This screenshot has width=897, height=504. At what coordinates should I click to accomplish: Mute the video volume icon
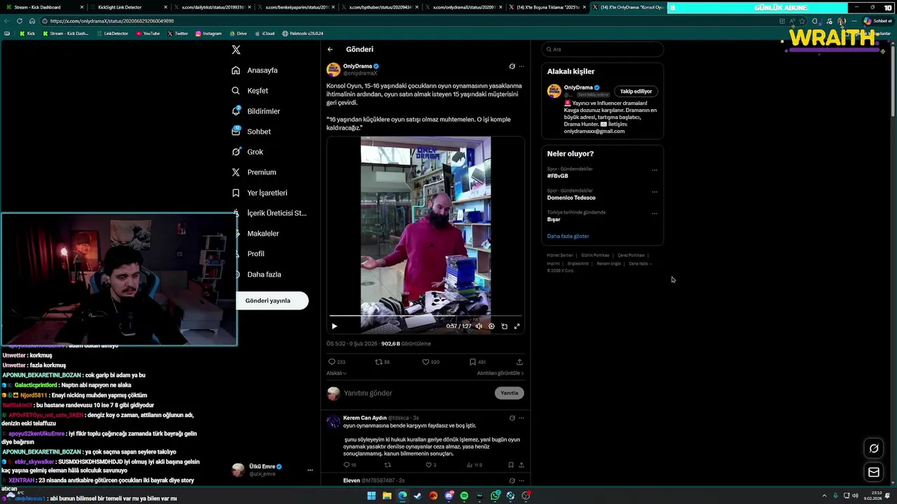point(479,326)
